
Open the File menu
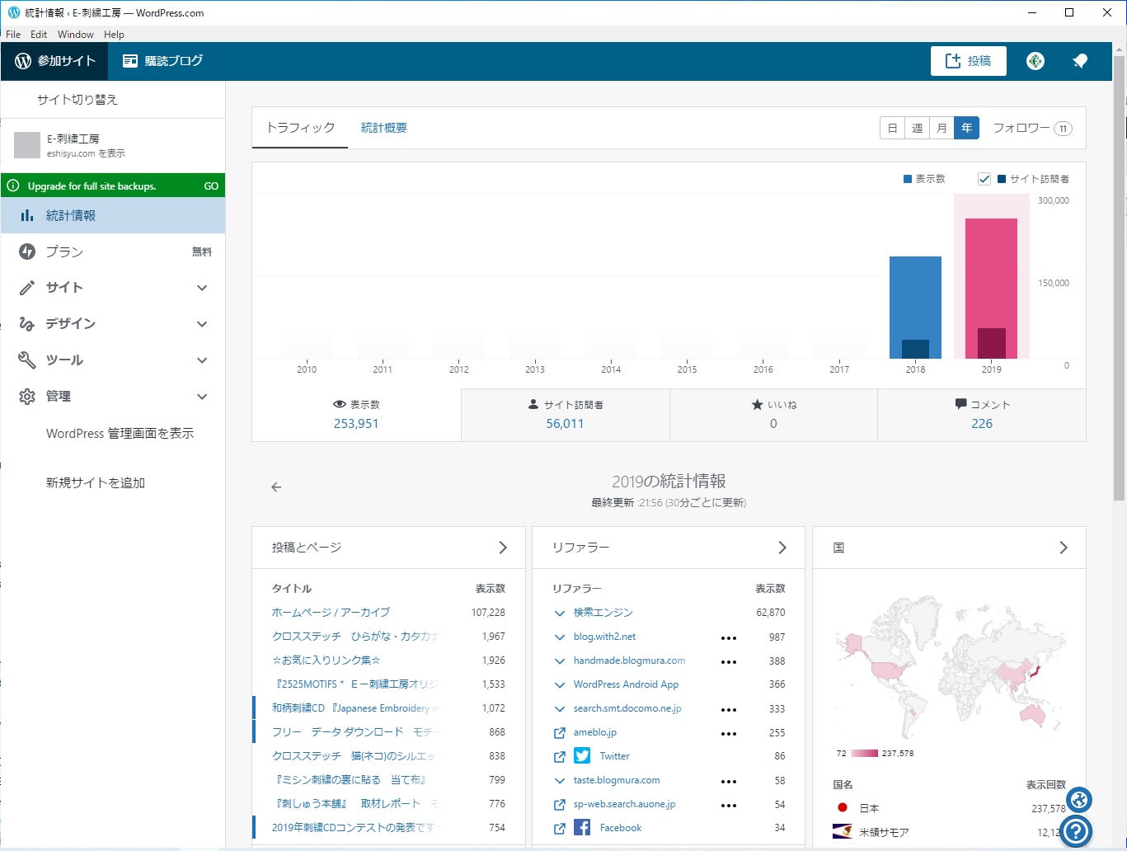point(13,35)
